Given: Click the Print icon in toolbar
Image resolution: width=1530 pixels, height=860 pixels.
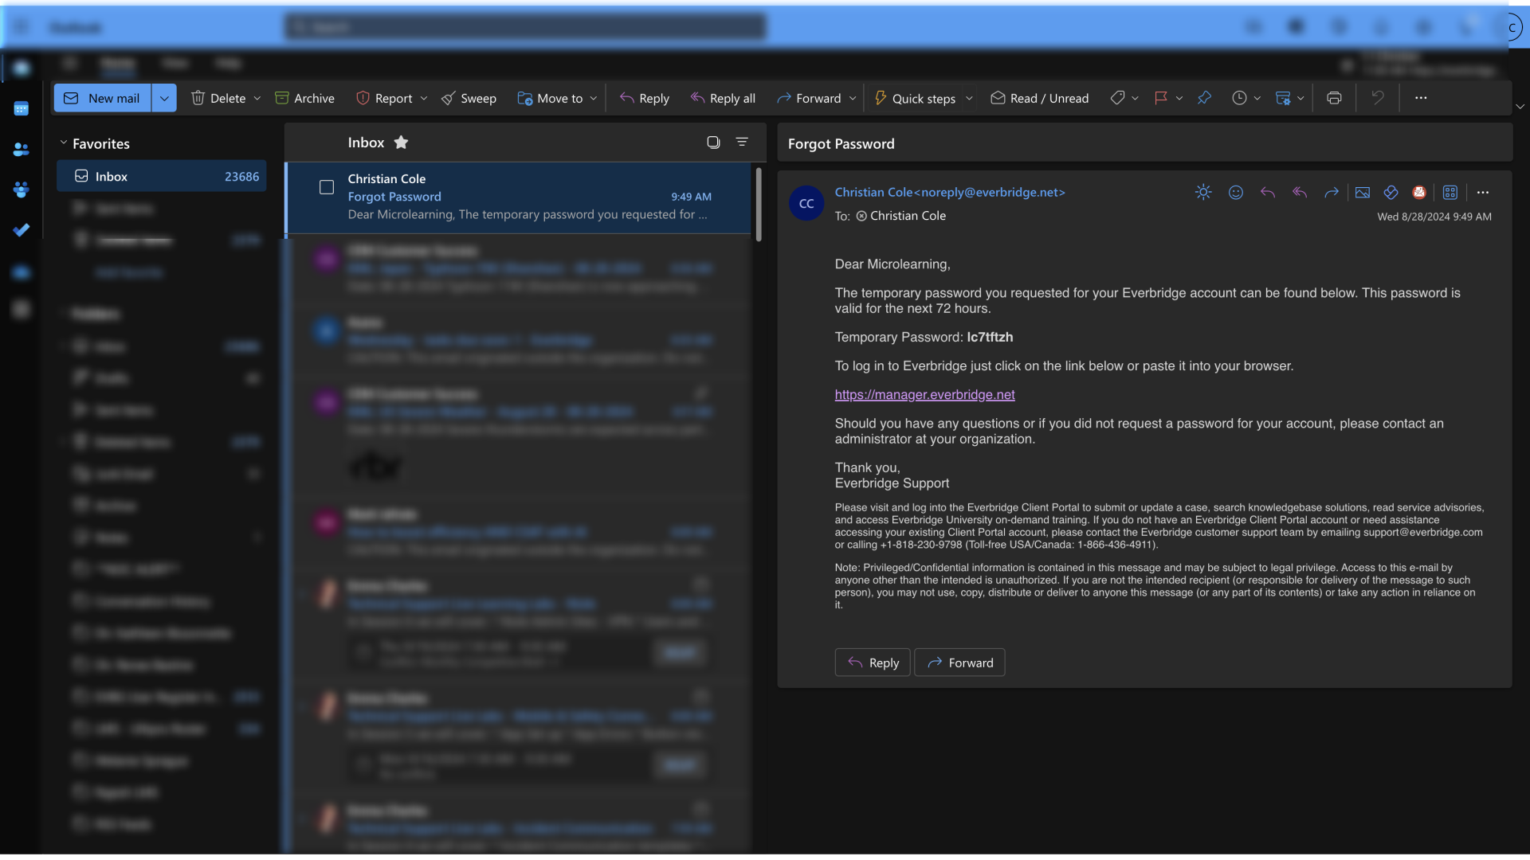Looking at the screenshot, I should tap(1335, 98).
